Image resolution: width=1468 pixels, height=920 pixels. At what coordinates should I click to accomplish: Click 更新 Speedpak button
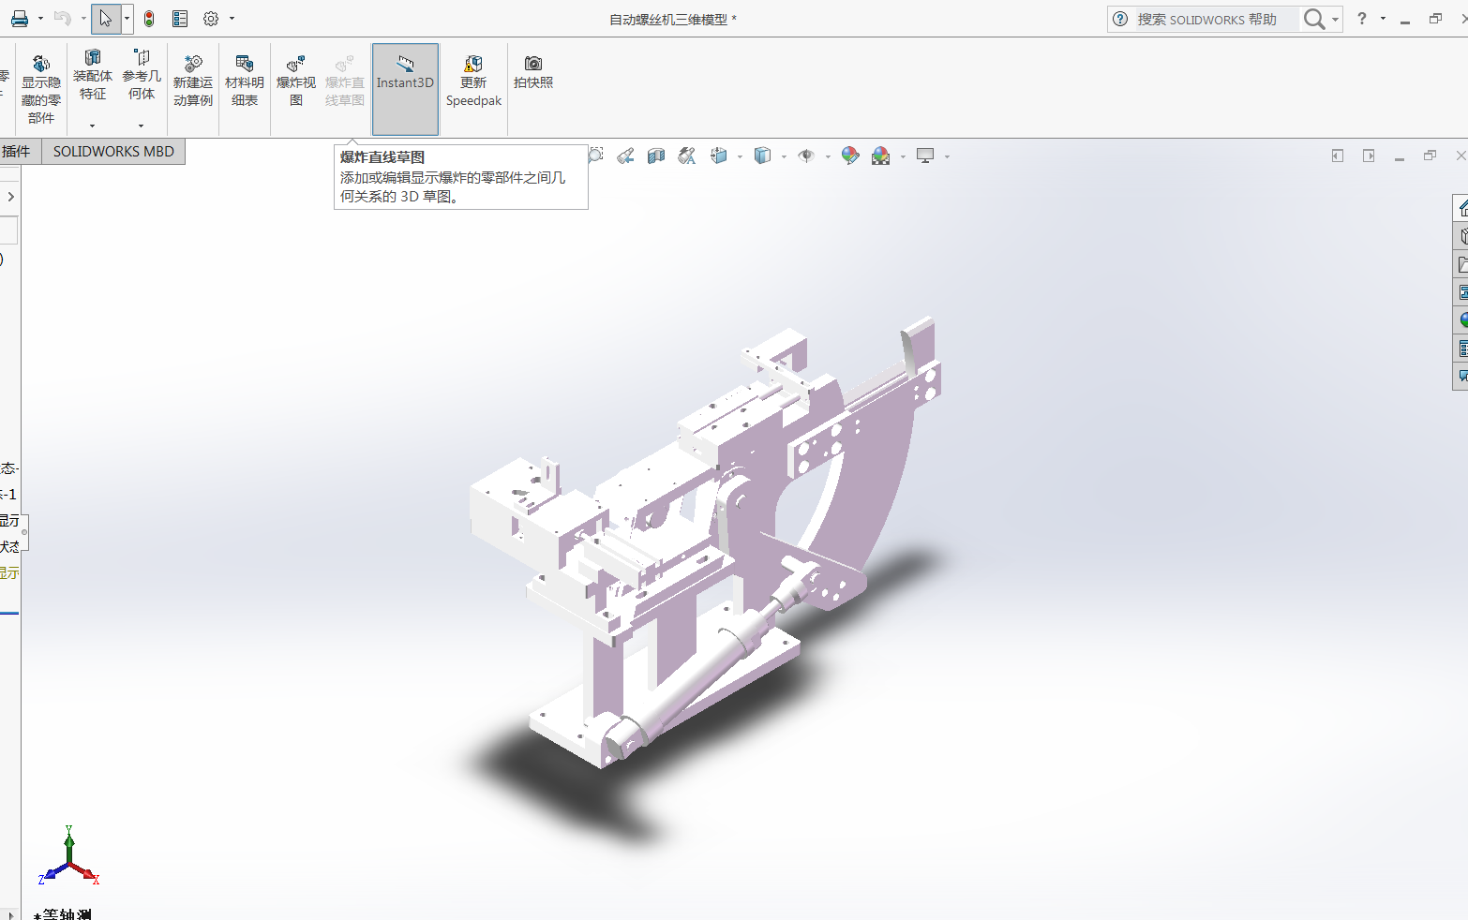[x=473, y=81]
